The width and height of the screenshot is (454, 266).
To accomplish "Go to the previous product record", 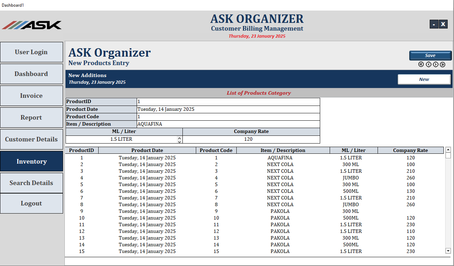I will click(x=428, y=64).
